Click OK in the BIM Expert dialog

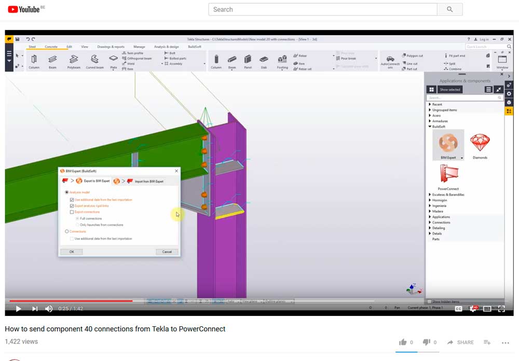click(x=72, y=252)
